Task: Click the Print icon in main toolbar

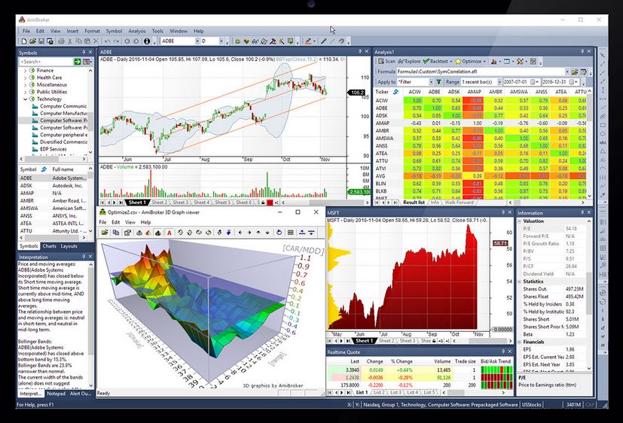Action: click(61, 41)
